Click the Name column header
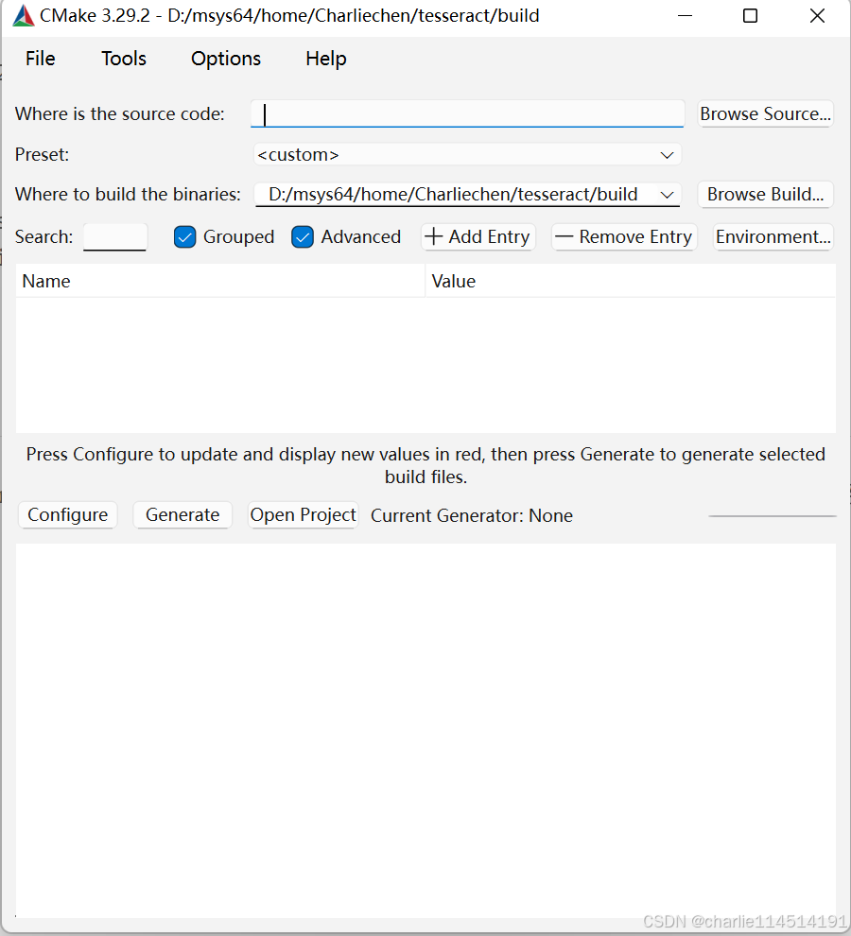The height and width of the screenshot is (936, 851). [219, 281]
